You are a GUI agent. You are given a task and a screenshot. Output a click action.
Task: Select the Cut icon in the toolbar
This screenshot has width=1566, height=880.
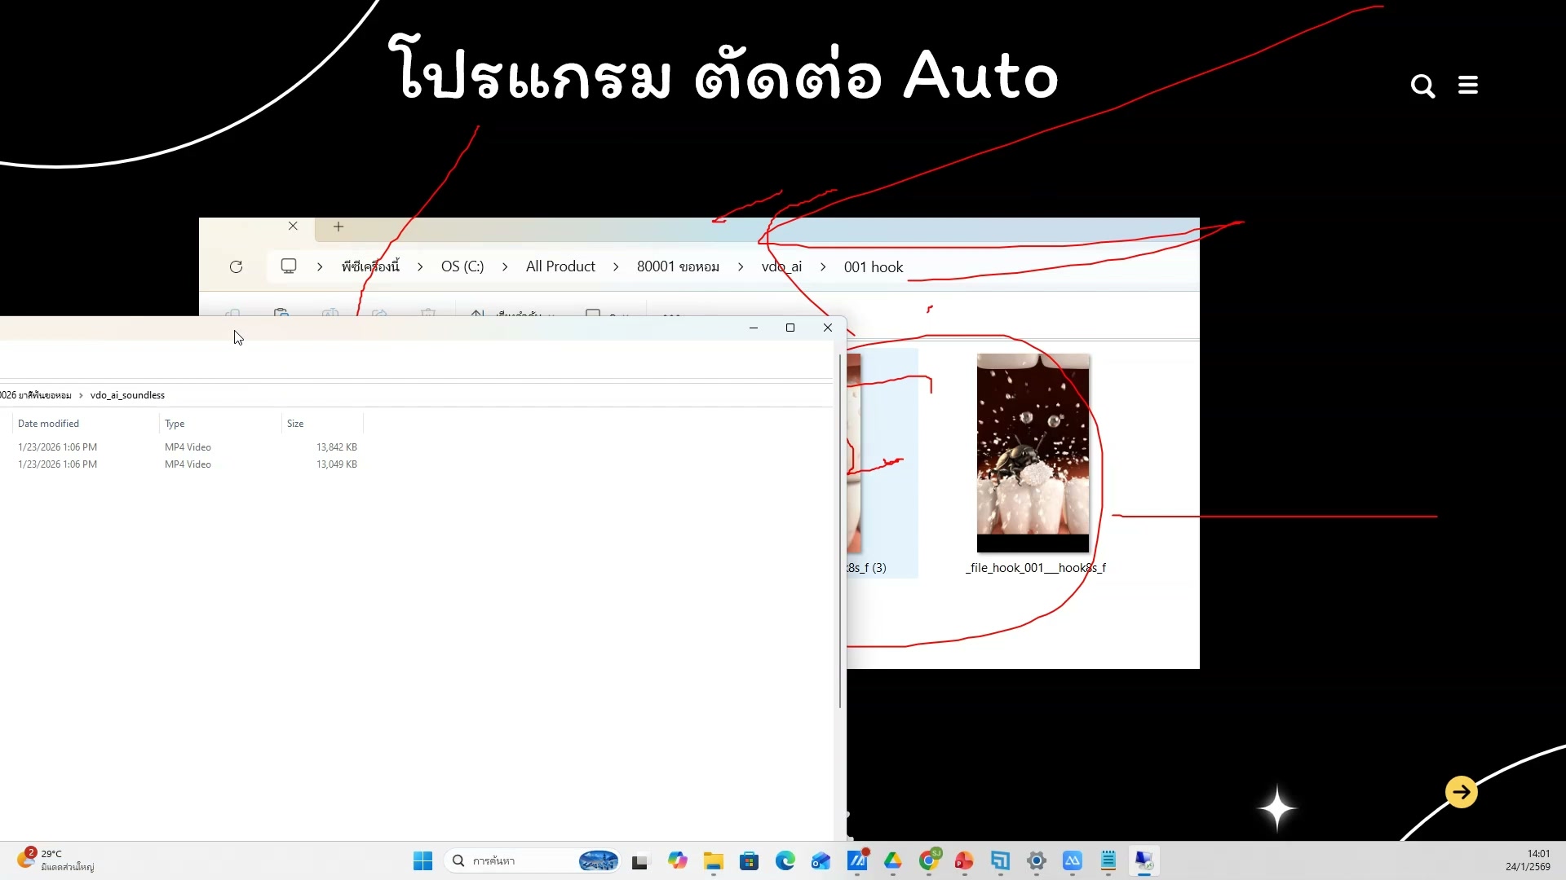(234, 314)
